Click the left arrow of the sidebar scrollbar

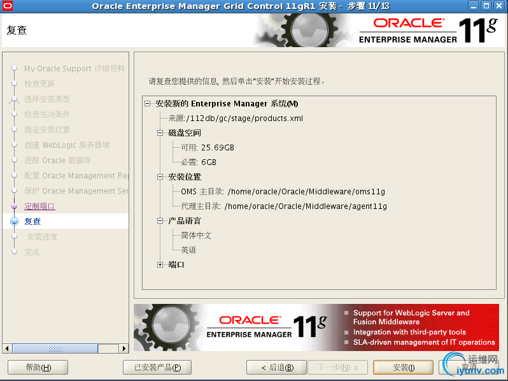point(7,349)
